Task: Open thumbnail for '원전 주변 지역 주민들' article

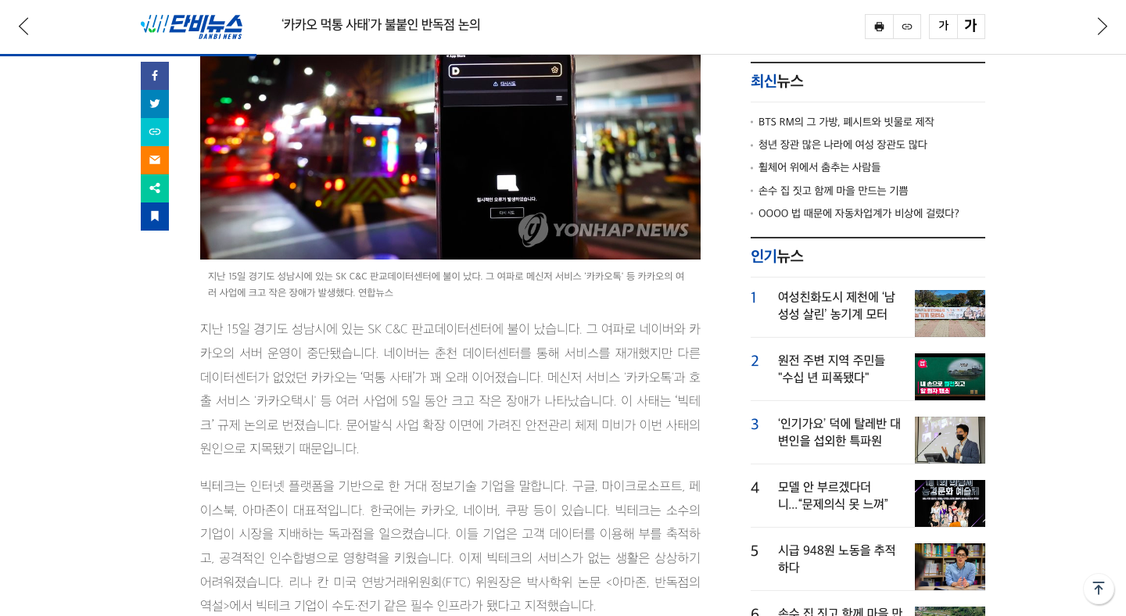Action: pyautogui.click(x=950, y=377)
